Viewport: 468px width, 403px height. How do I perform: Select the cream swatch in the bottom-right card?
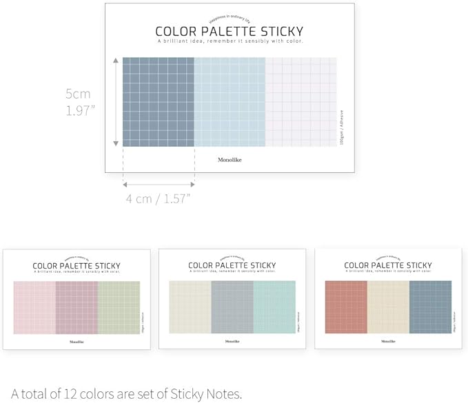(x=388, y=307)
